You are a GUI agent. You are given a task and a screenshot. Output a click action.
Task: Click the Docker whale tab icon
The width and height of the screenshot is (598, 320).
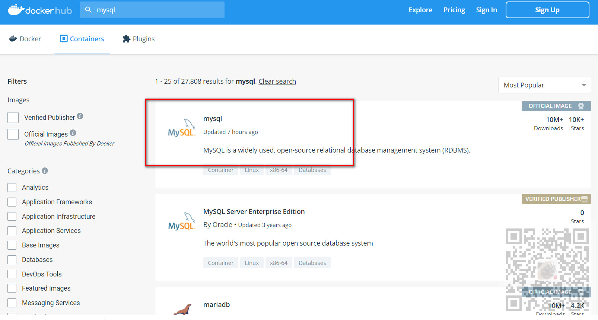13,39
